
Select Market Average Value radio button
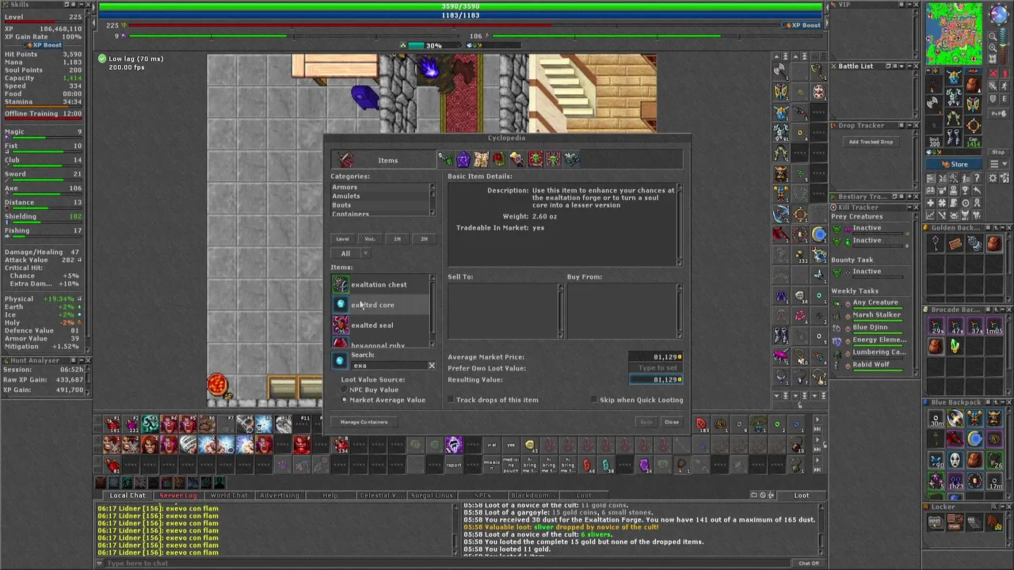point(345,400)
